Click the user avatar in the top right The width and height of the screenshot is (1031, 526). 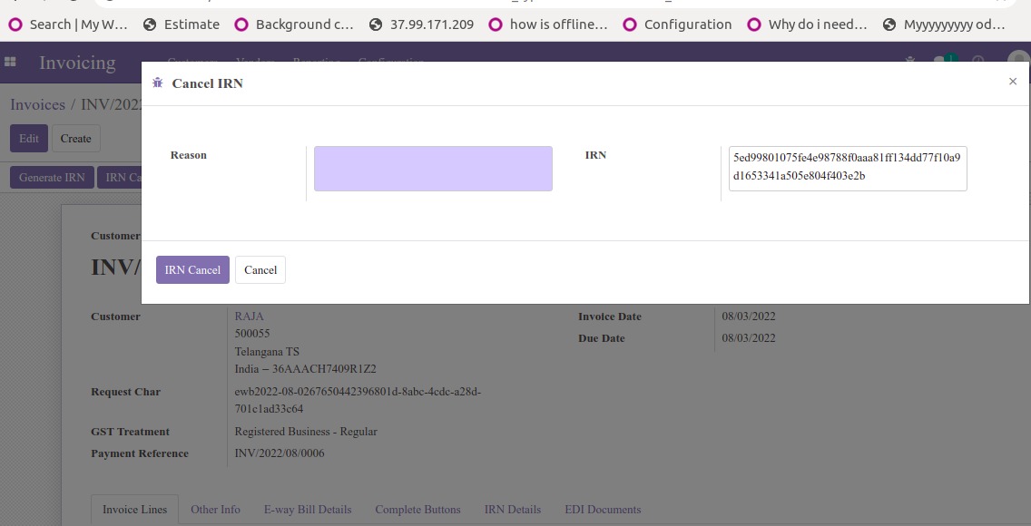click(x=1018, y=62)
